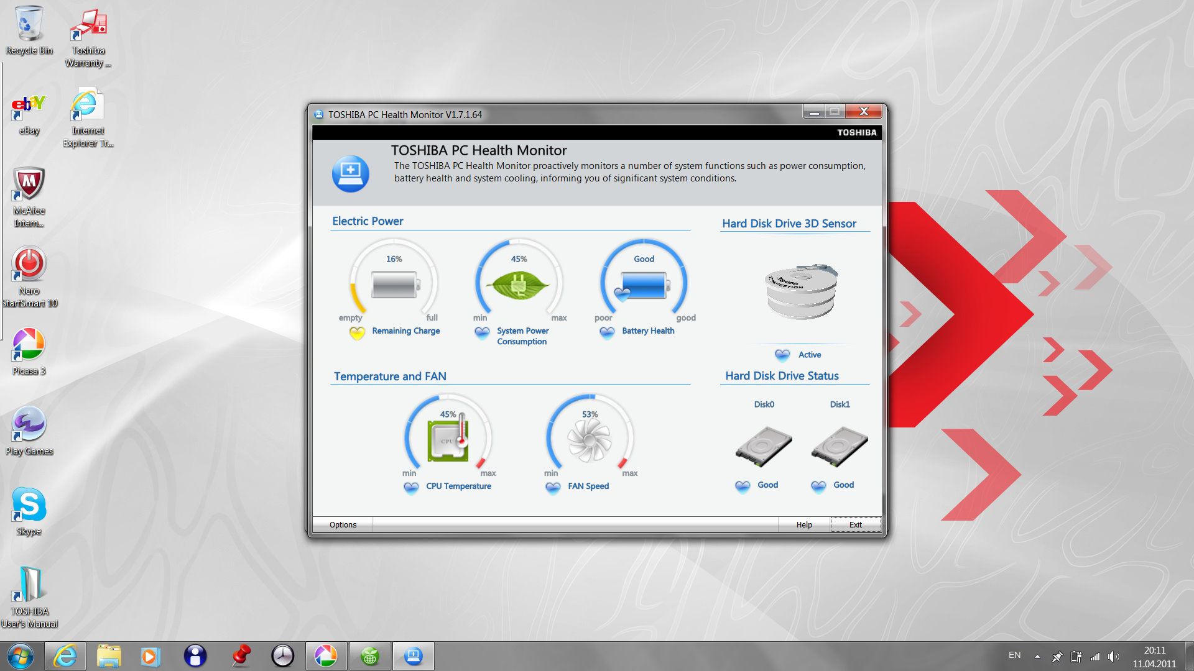Screen dimensions: 1194x671
Task: Click the 53% fan speed value
Action: click(x=590, y=414)
